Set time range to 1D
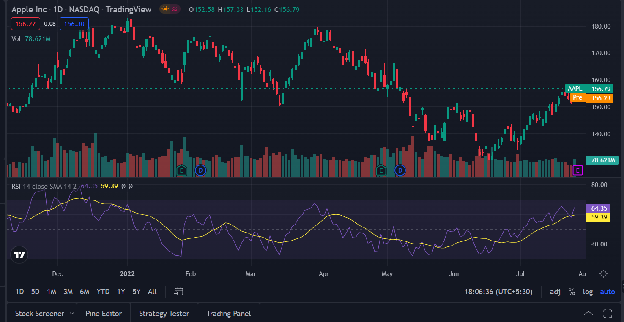 click(x=19, y=292)
